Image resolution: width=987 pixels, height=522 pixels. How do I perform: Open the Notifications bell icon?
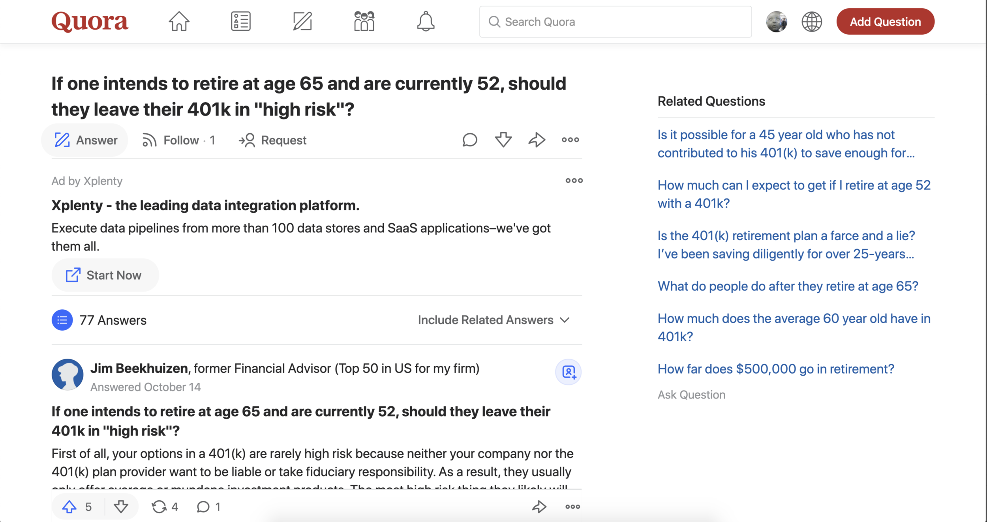(426, 21)
